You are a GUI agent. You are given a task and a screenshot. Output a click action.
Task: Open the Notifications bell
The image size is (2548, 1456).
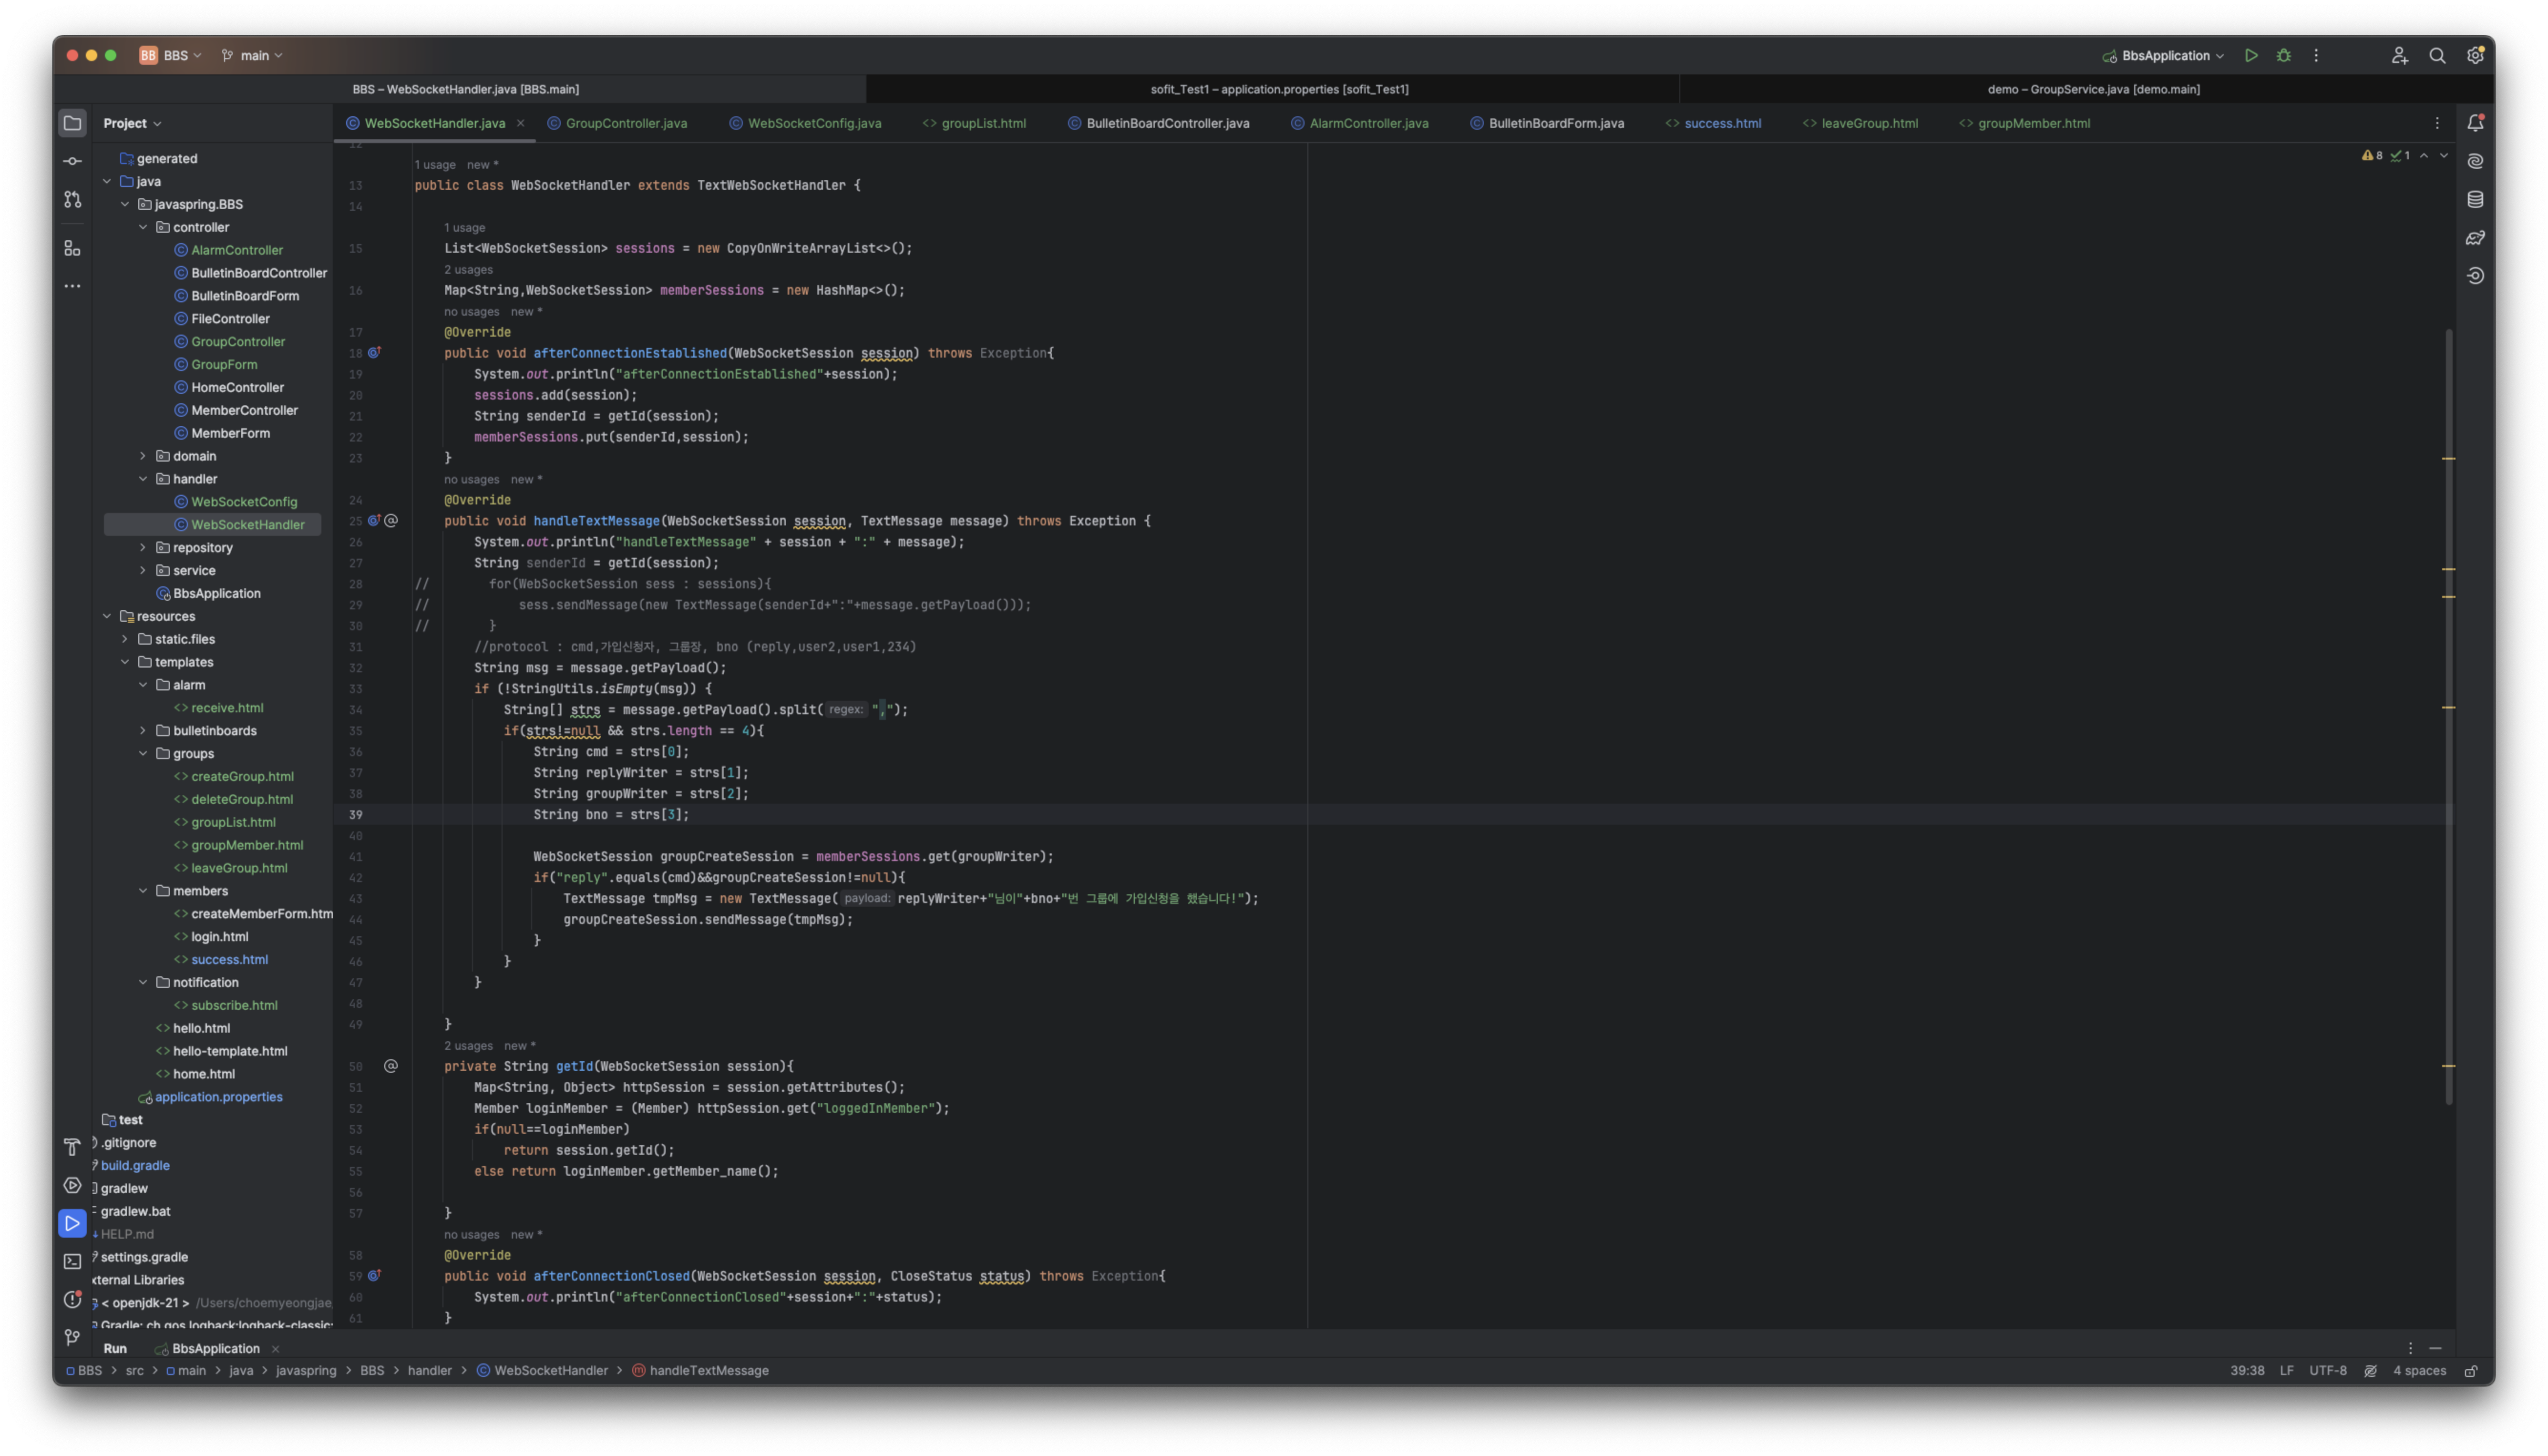click(x=2475, y=123)
